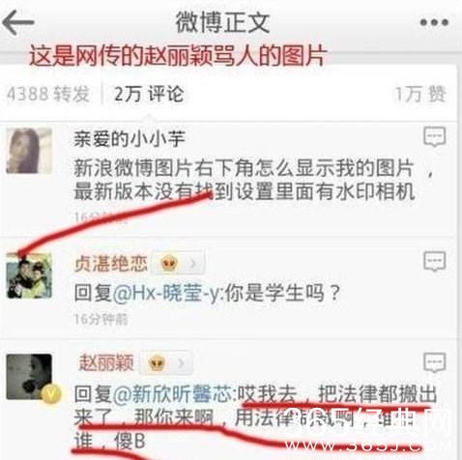Tap the back arrow icon

[x=18, y=22]
